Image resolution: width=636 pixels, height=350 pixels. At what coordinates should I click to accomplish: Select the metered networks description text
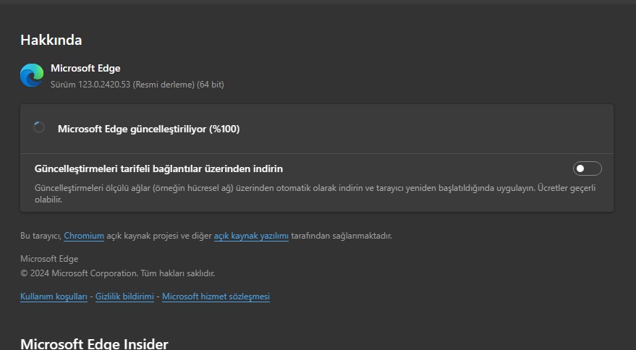coord(315,194)
